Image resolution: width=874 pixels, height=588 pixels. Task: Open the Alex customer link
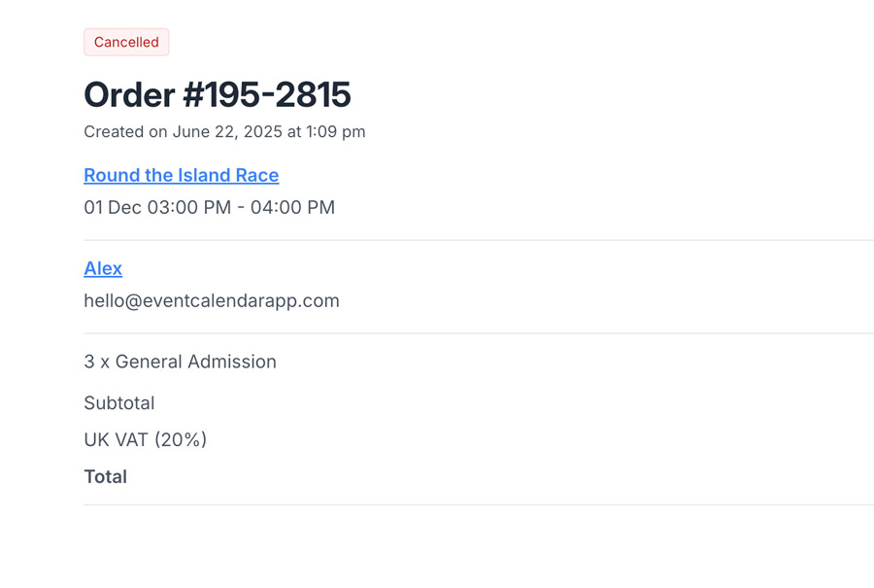pyautogui.click(x=103, y=268)
